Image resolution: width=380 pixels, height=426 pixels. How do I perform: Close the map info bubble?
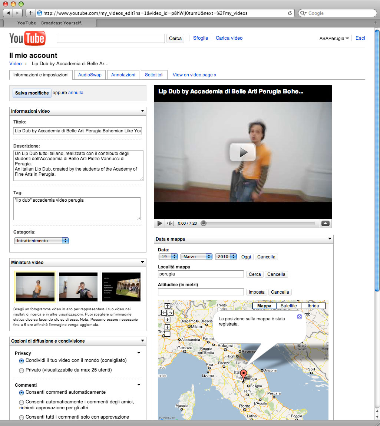click(299, 317)
